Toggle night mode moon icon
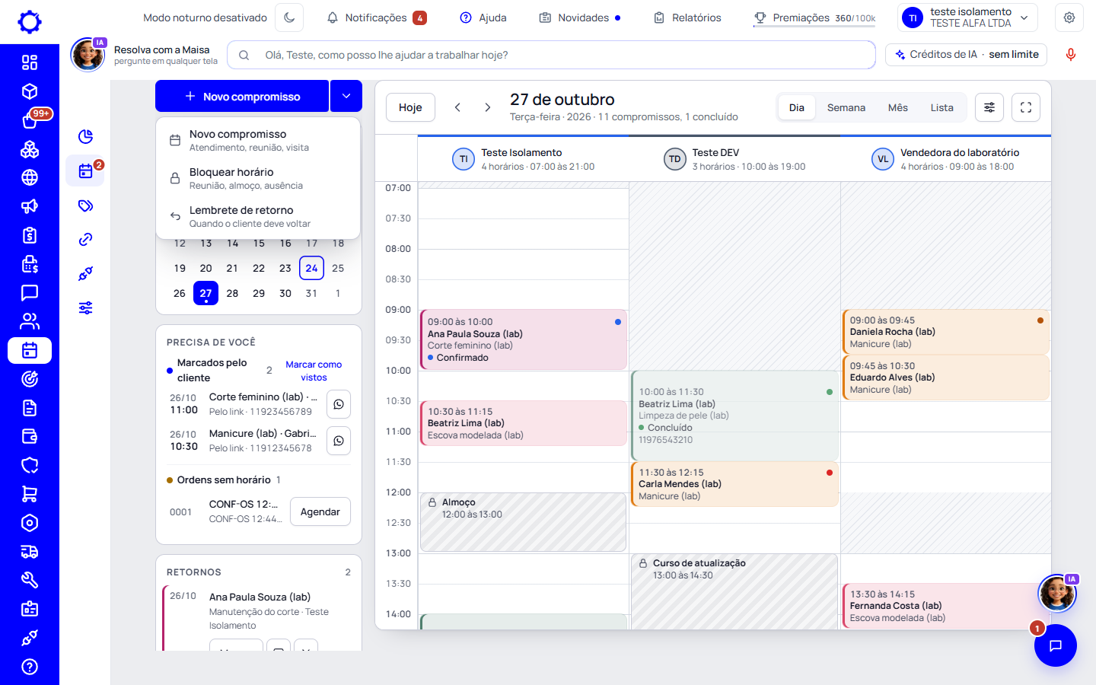This screenshot has width=1096, height=685. point(289,18)
